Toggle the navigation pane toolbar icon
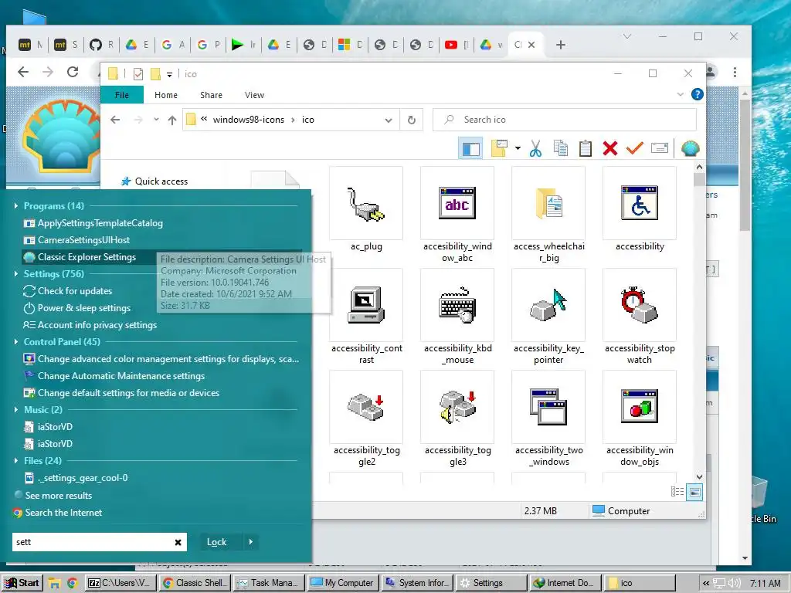The image size is (791, 593). pyautogui.click(x=470, y=148)
